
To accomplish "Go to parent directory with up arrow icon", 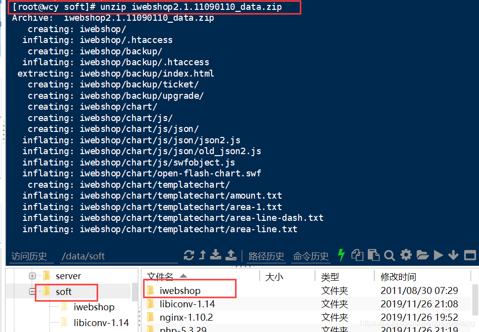I will [x=202, y=255].
